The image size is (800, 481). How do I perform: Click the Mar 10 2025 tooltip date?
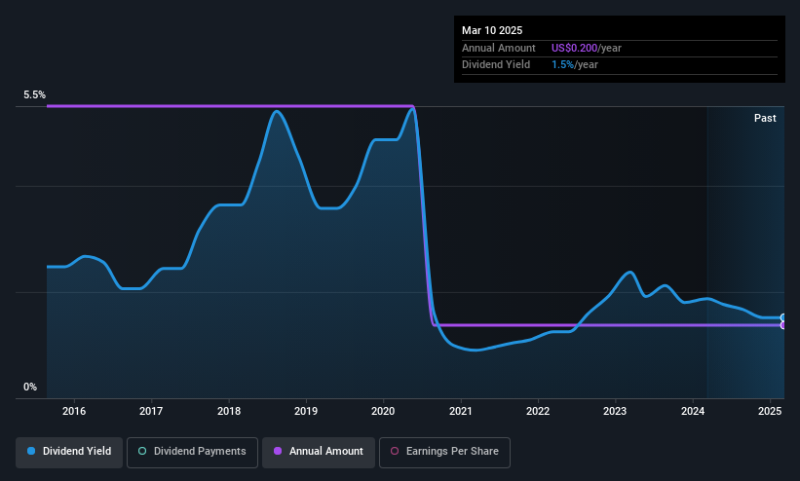point(492,30)
